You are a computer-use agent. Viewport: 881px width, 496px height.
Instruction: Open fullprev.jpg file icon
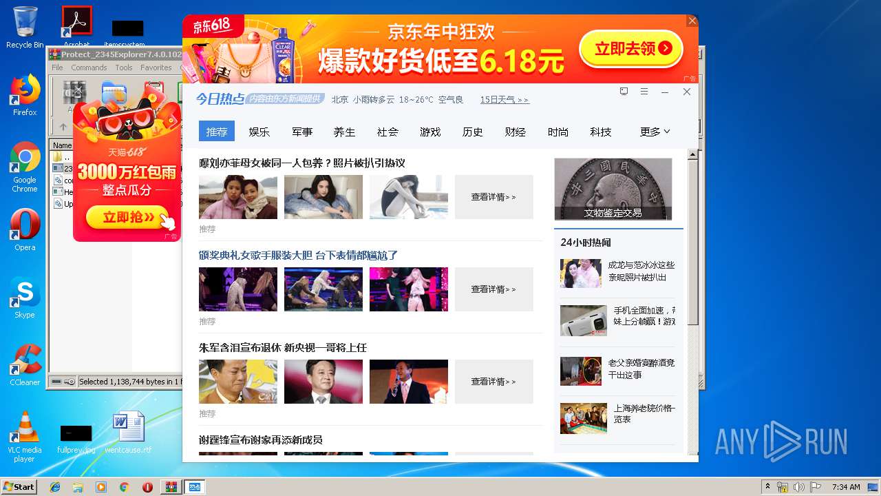[76, 438]
